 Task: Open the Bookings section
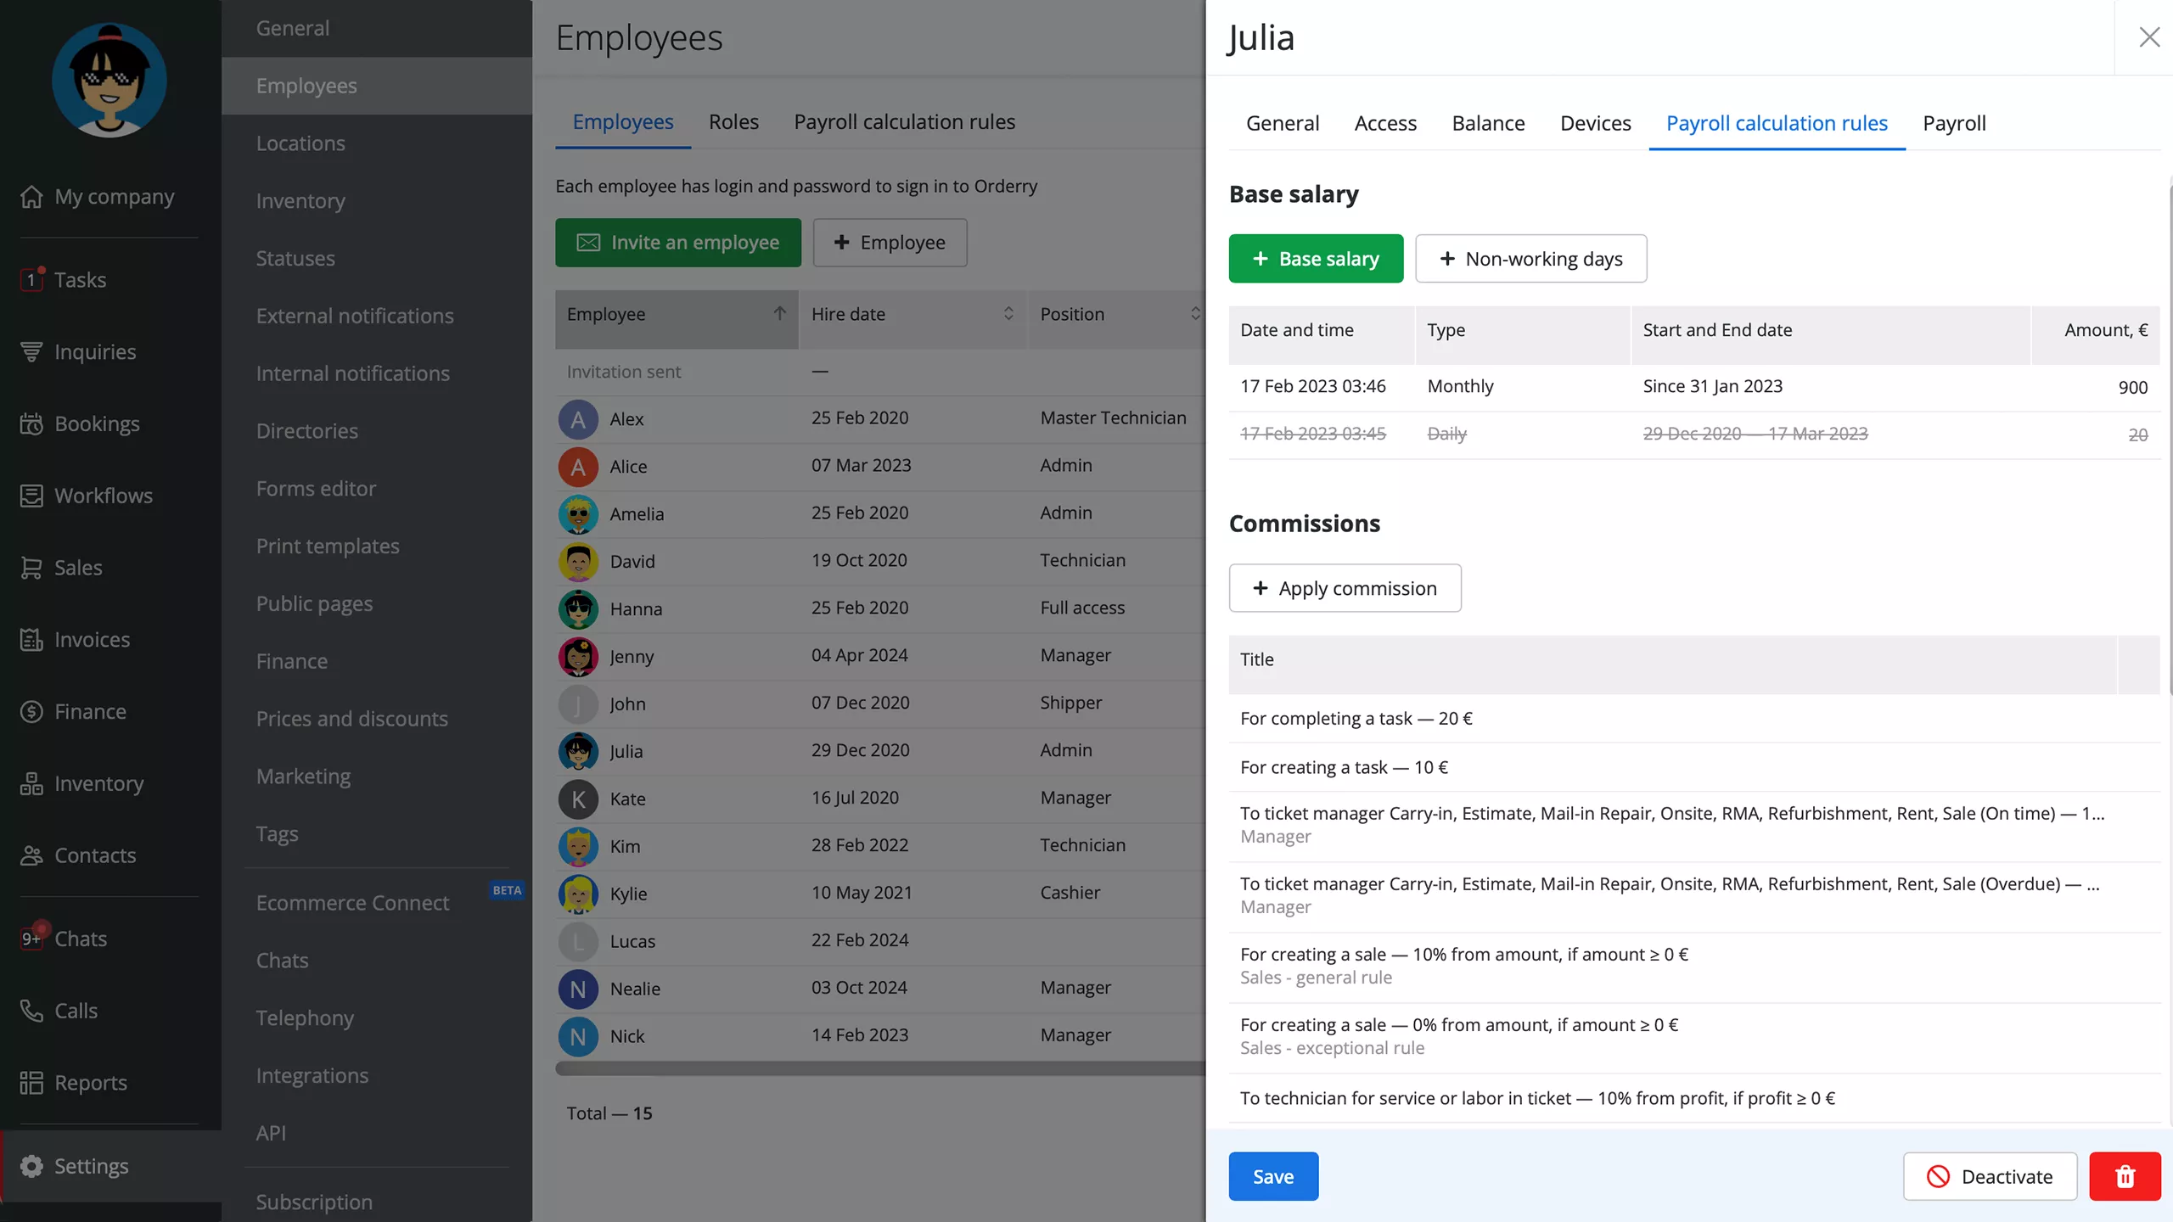click(97, 423)
